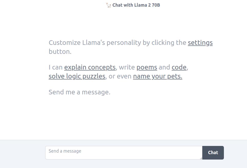This screenshot has height=168, width=247.
Task: Pick the 'code' example link
Action: [179, 67]
